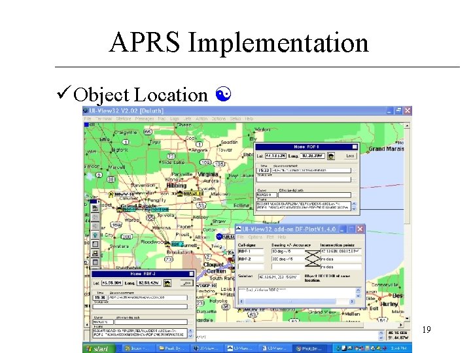Click the Lat field in Home RDF-2 dialog

click(112, 283)
